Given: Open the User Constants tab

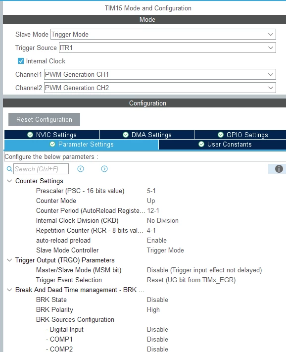Looking at the screenshot, I should [x=222, y=145].
